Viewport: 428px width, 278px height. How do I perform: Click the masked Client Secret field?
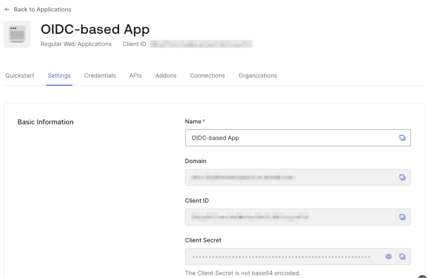tap(281, 257)
